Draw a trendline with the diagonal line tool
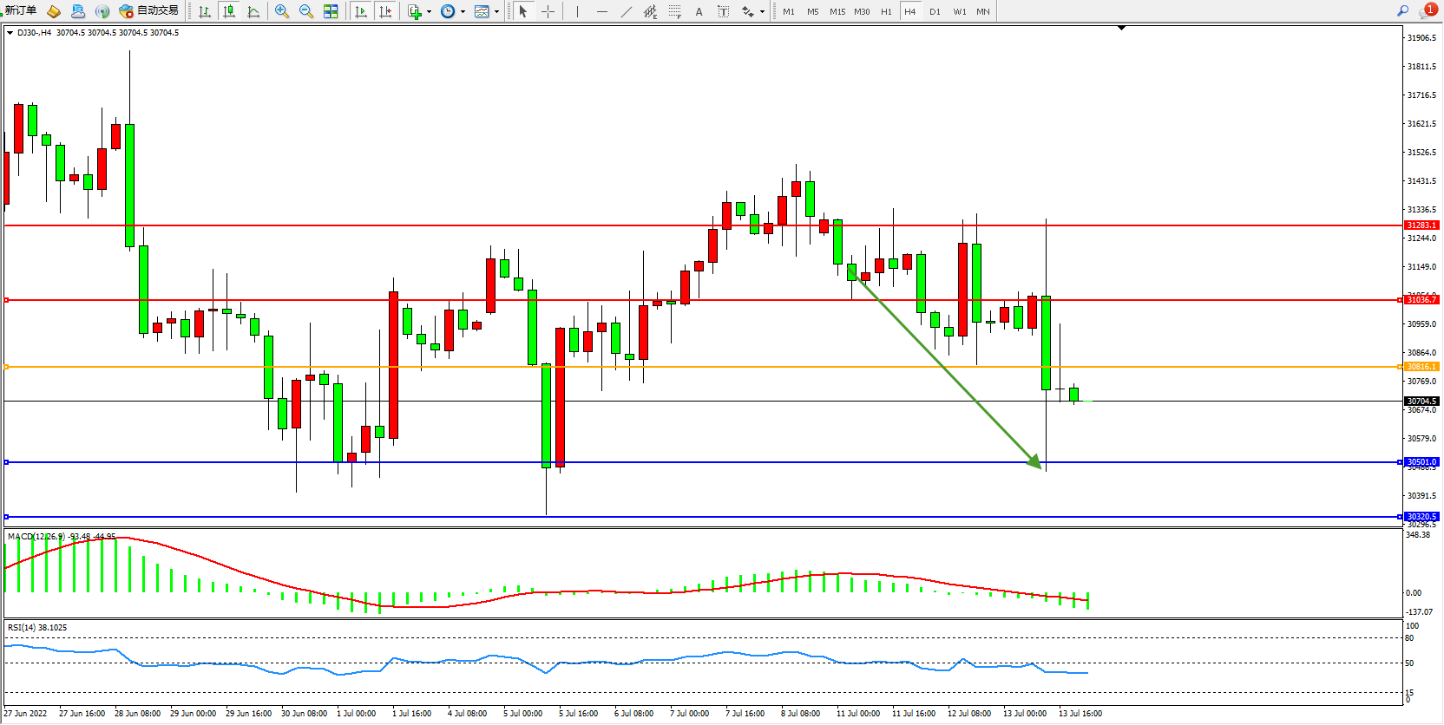The image size is (1444, 725). [x=627, y=11]
